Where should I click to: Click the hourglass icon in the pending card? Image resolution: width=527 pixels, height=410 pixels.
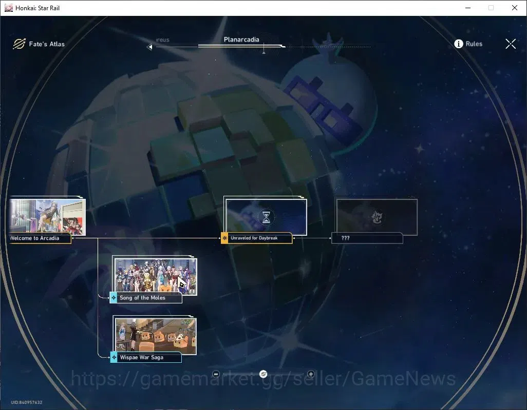pyautogui.click(x=266, y=217)
